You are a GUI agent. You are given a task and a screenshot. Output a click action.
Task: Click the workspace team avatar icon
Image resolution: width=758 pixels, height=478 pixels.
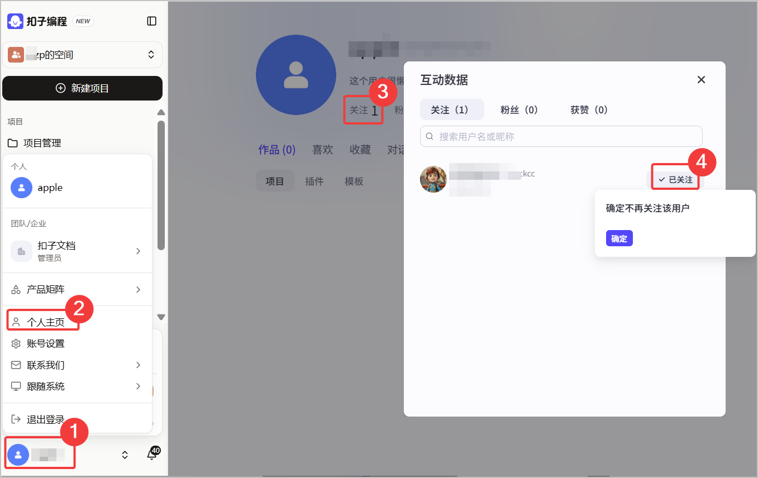click(16, 55)
